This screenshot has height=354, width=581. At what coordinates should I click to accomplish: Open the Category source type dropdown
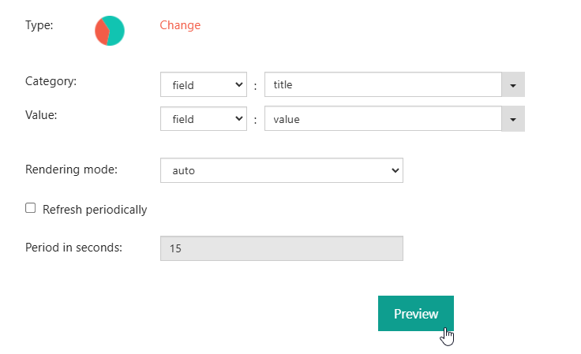tap(203, 84)
